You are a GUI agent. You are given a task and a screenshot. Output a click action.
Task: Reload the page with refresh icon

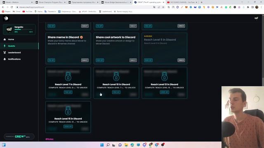click(12, 7)
